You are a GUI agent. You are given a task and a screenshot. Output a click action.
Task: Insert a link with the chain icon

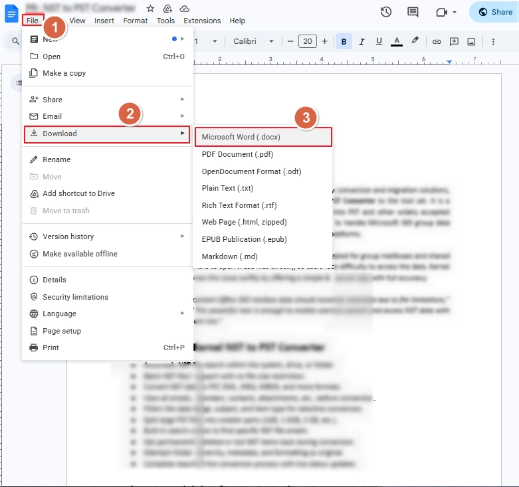[437, 41]
